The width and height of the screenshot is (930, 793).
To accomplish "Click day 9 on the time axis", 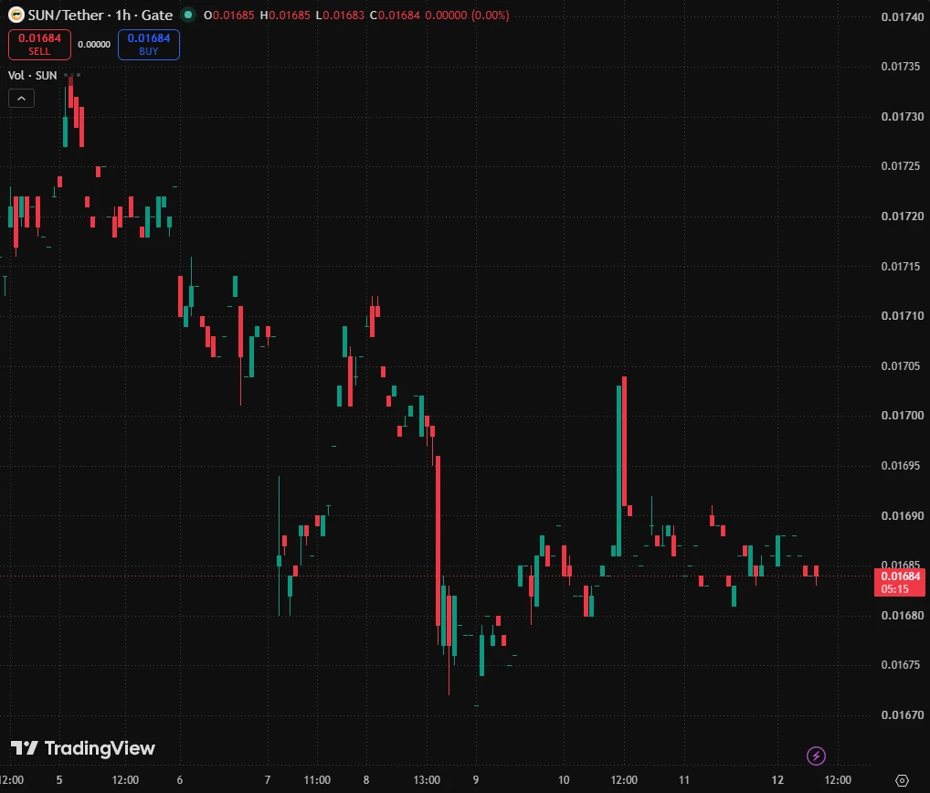I will (476, 780).
